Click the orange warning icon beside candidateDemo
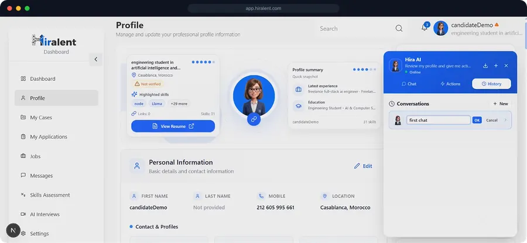Screen dimensions: 527x243 coord(497,25)
